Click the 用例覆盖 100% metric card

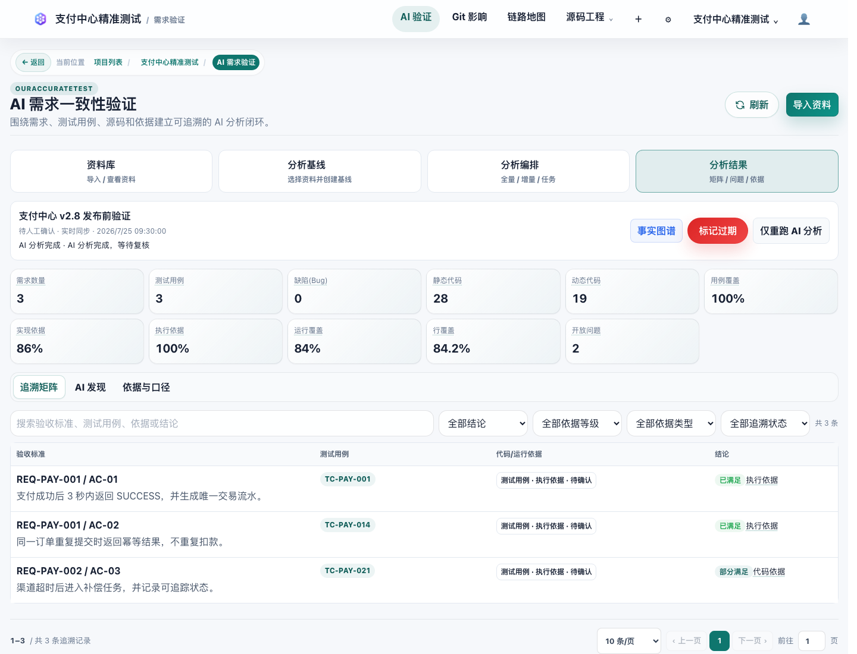tap(771, 291)
